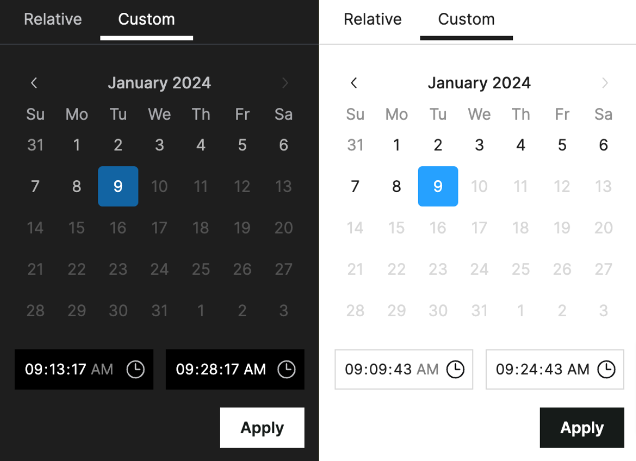Viewport: 636px width, 461px height.
Task: Choose January 8 in dark calendar
Action: click(x=76, y=186)
